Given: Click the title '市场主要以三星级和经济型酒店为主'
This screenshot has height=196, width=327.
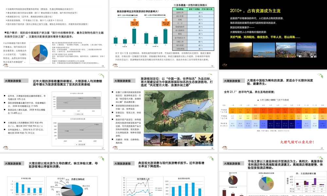Looking at the screenshot, I should 285,164.
